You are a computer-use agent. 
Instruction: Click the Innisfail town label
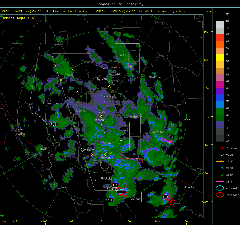pos(107,97)
